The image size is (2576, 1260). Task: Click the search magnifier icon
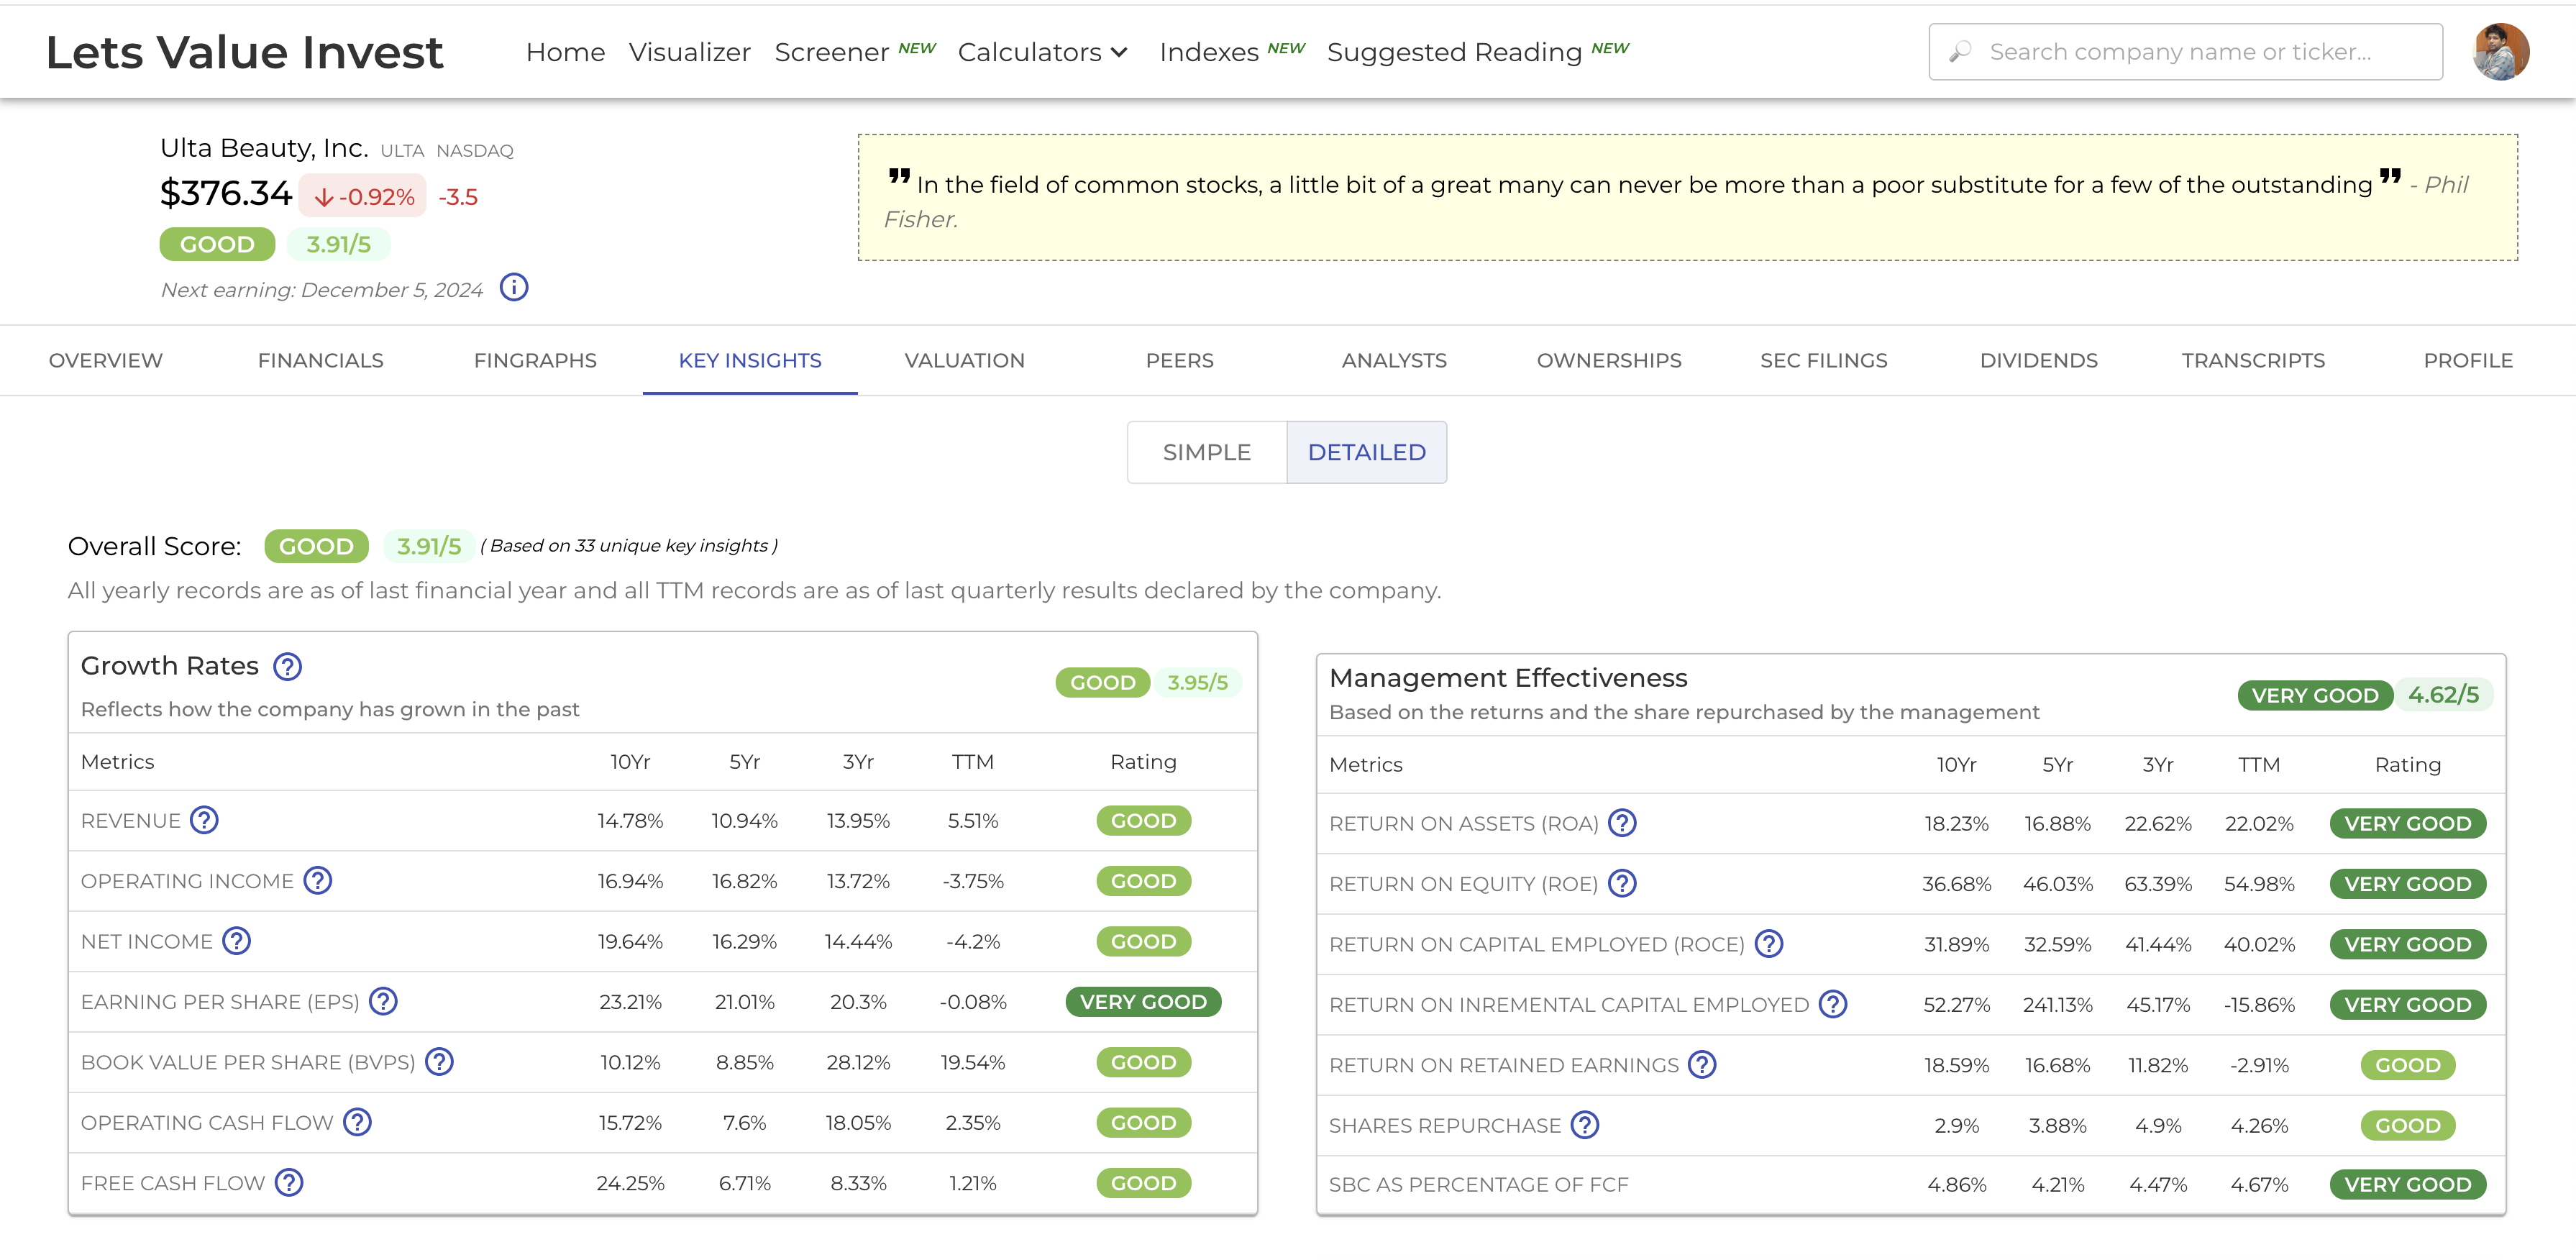point(1960,51)
